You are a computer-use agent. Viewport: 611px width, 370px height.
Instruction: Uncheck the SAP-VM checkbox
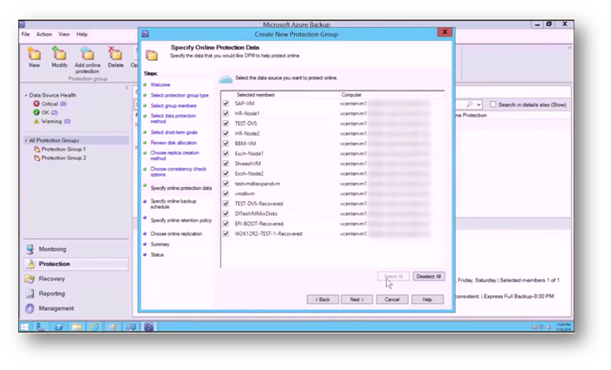[x=226, y=103]
